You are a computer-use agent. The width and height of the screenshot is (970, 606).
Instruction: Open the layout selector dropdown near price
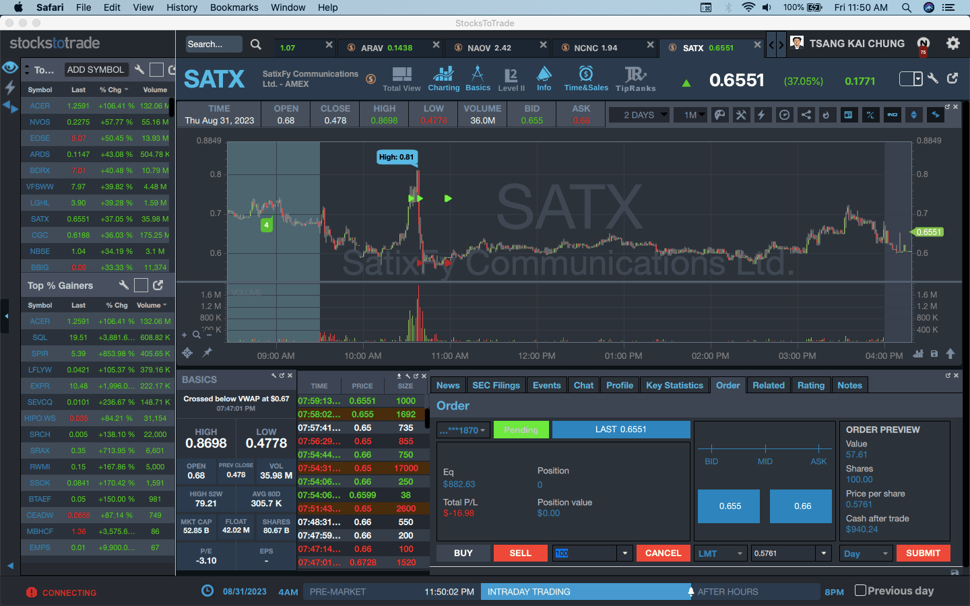point(911,79)
